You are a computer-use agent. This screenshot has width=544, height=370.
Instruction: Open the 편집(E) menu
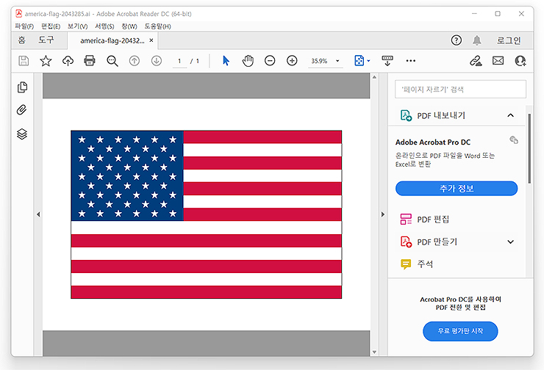pyautogui.click(x=51, y=26)
